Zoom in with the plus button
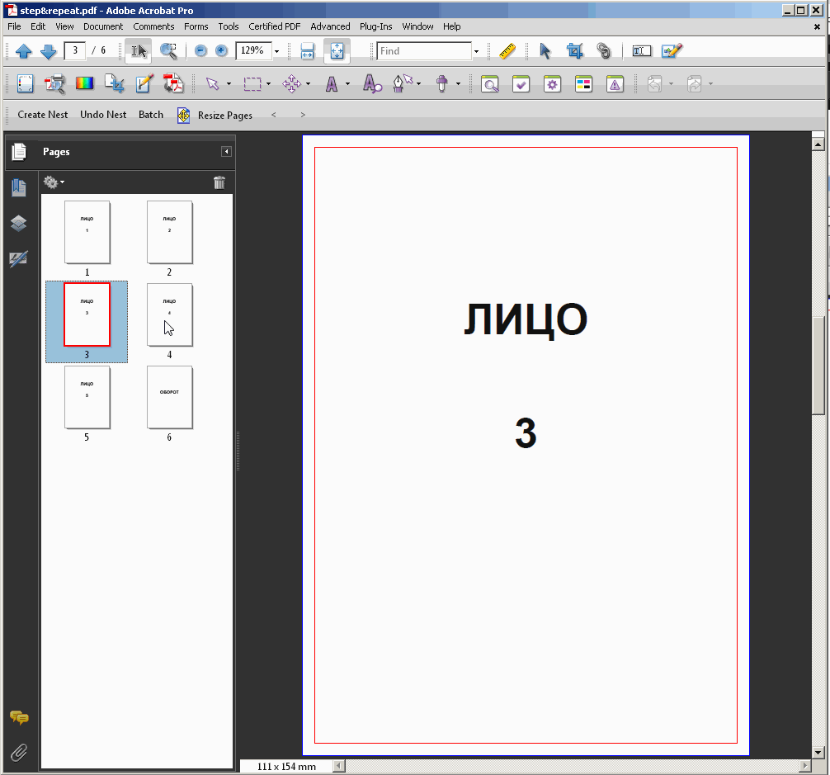830x775 pixels. (x=221, y=51)
